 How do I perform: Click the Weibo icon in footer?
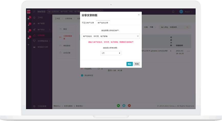click(129, 105)
